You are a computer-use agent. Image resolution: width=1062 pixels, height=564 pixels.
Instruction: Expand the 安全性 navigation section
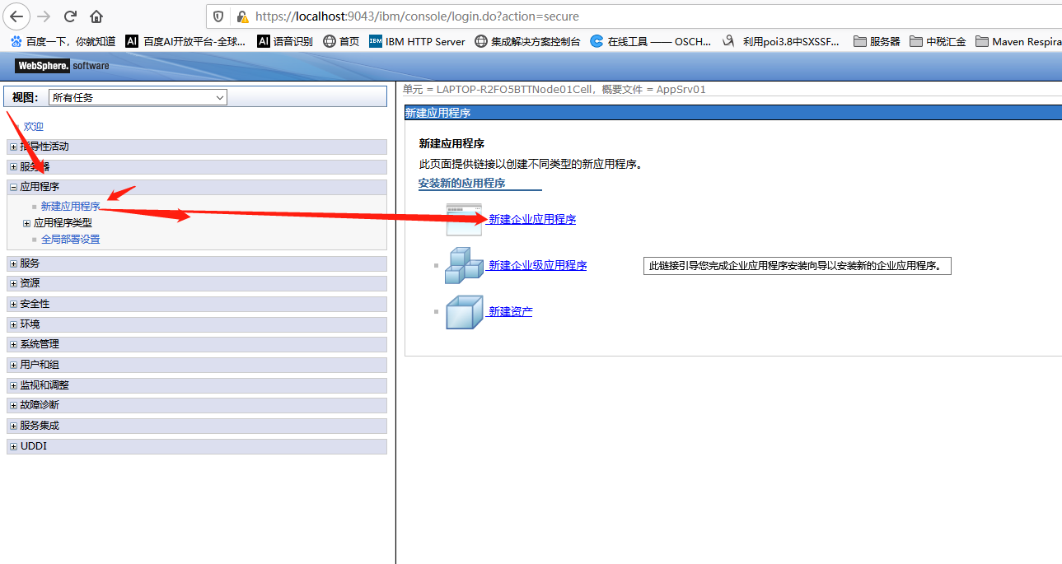coord(14,303)
